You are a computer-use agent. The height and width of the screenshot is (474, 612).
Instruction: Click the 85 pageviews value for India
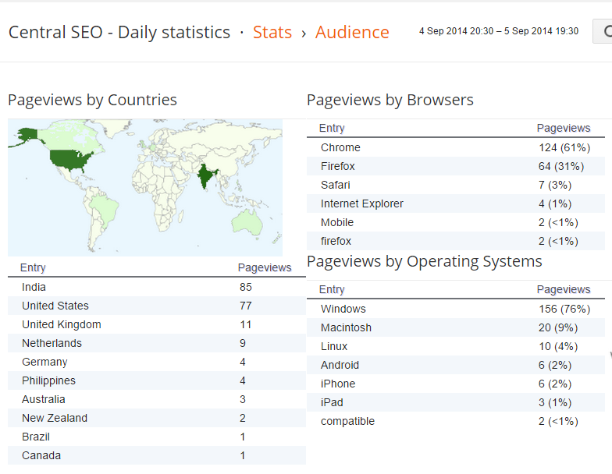(245, 287)
